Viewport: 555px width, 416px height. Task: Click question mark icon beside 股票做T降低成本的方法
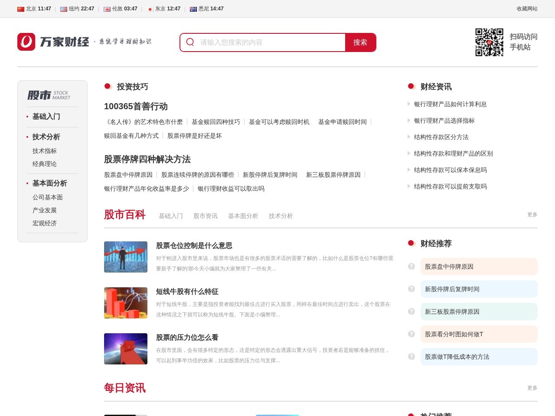point(411,357)
